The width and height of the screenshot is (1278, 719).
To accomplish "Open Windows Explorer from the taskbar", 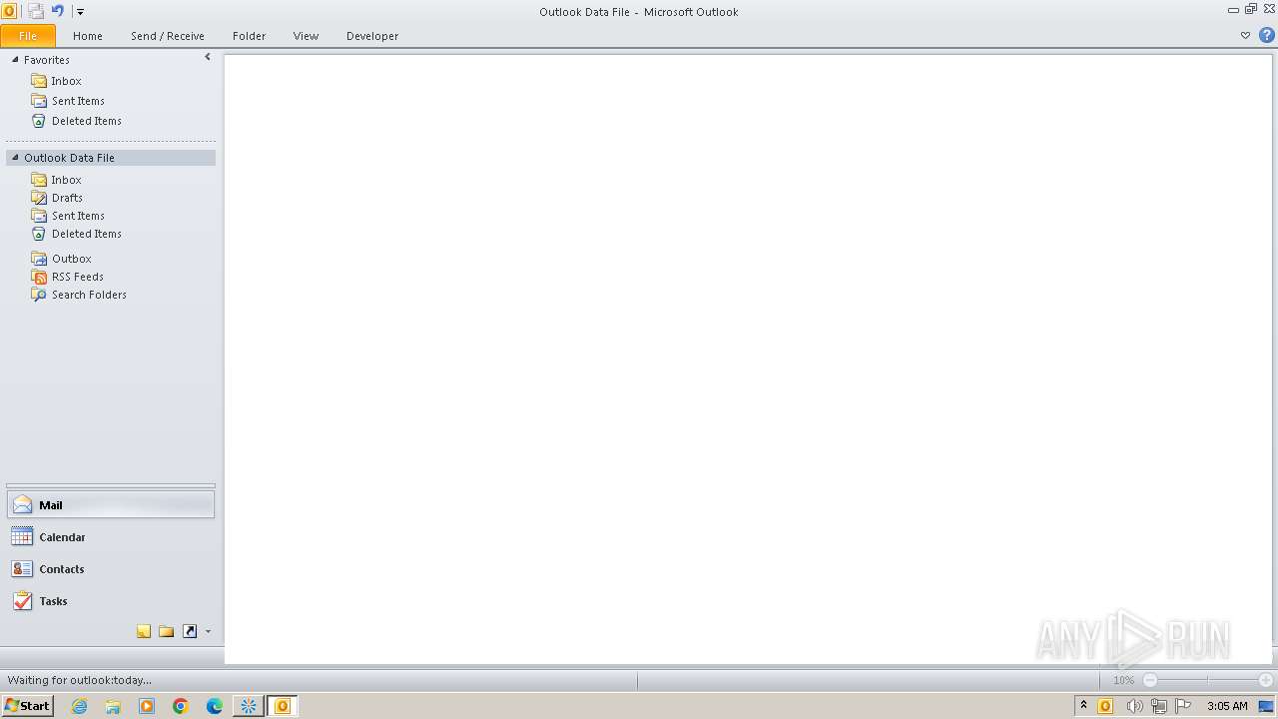I will tap(113, 706).
